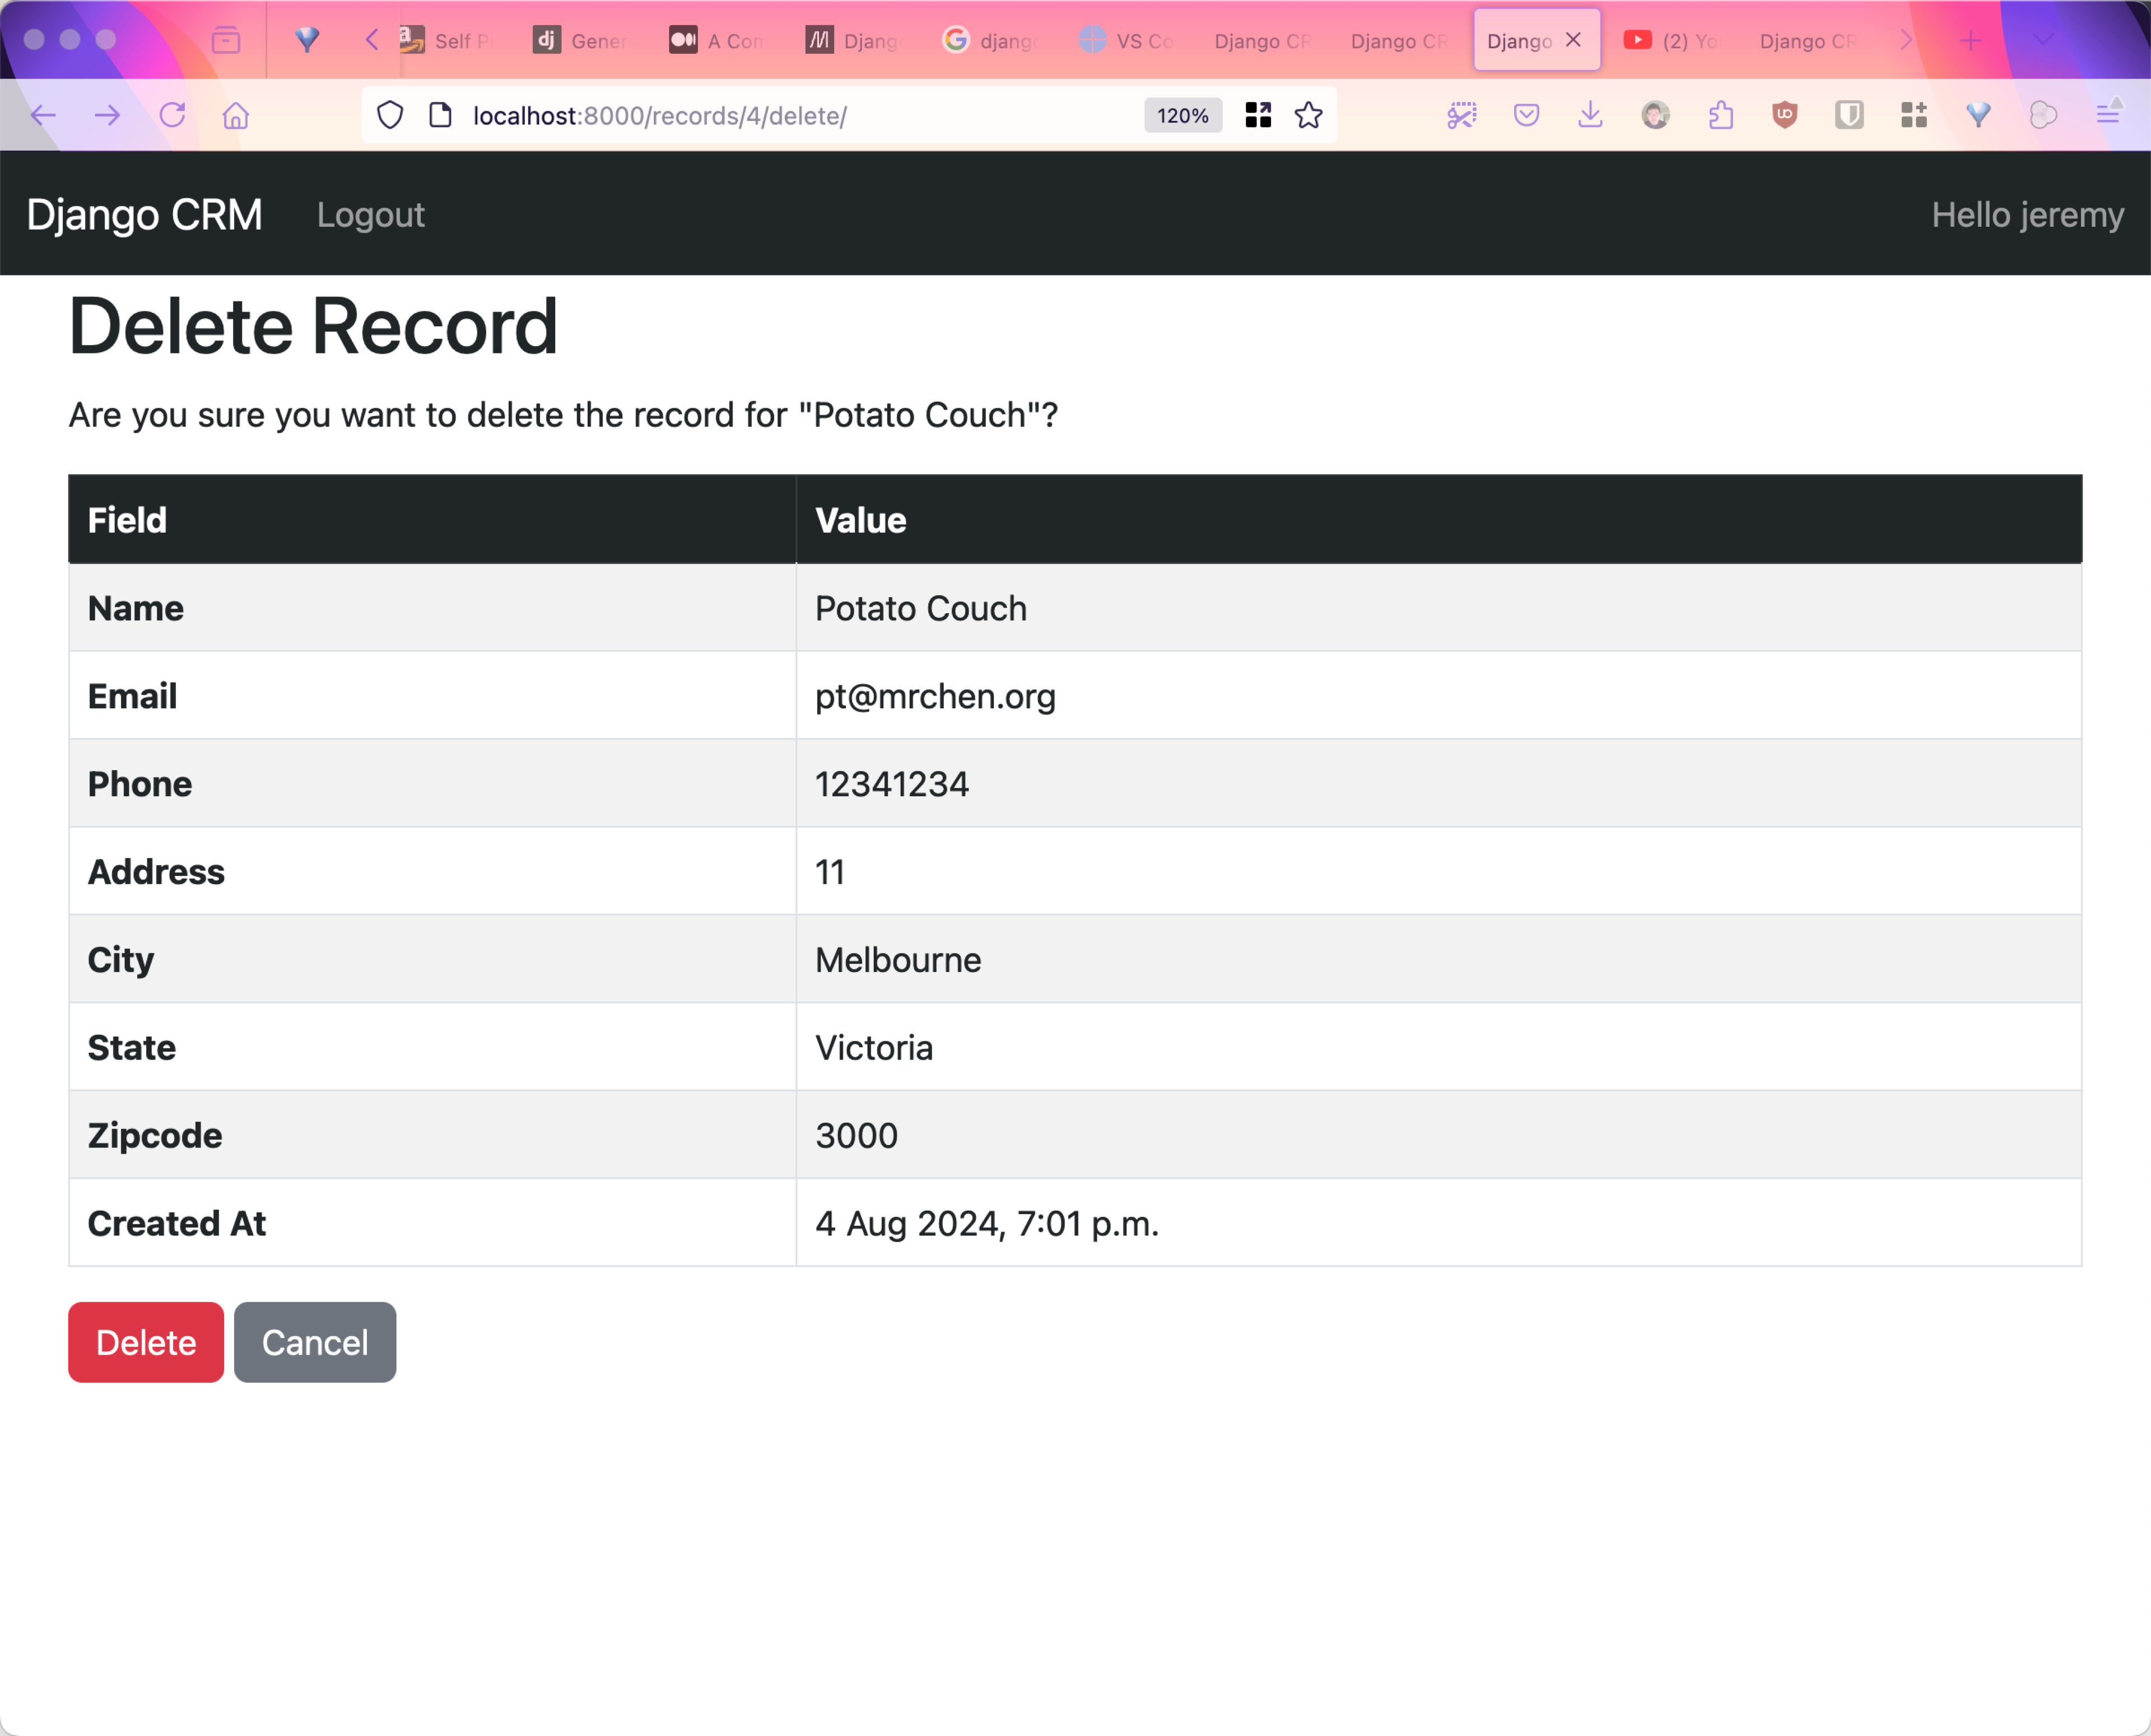Click the browser home icon
Screen dimensions: 2151x1736
(x=236, y=115)
